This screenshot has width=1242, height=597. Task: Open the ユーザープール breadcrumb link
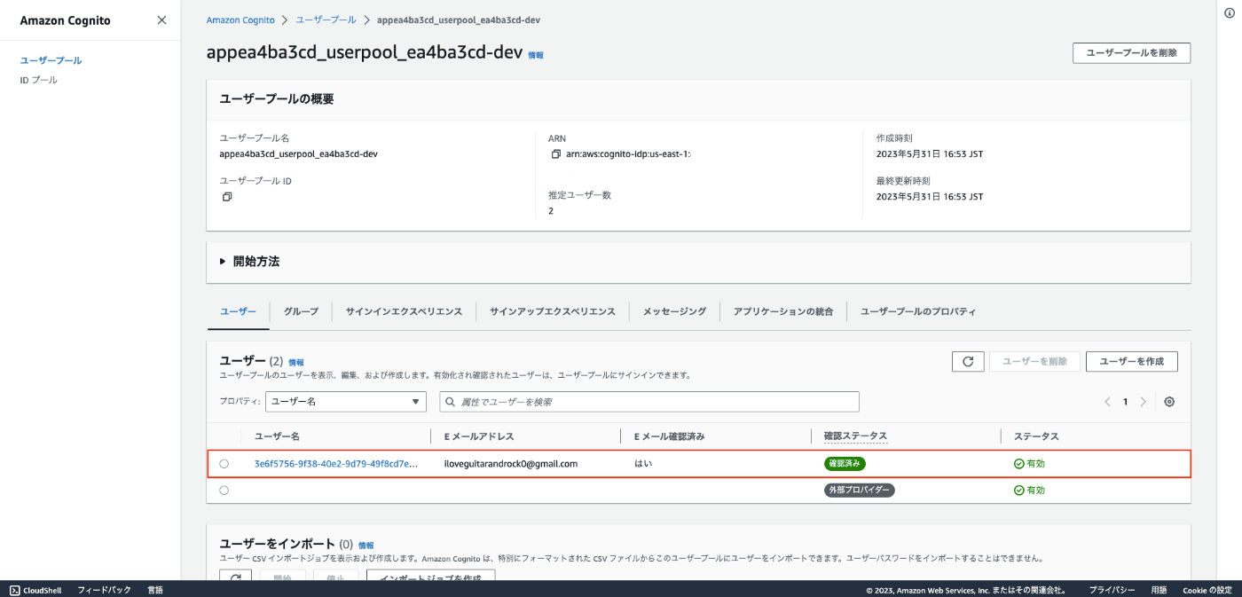324,20
